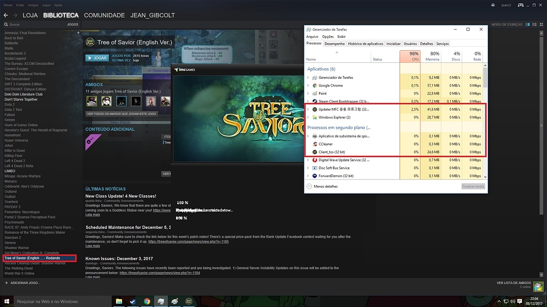This screenshot has height=307, width=547.
Task: Click the Steam back navigation arrow
Action: coord(6,15)
